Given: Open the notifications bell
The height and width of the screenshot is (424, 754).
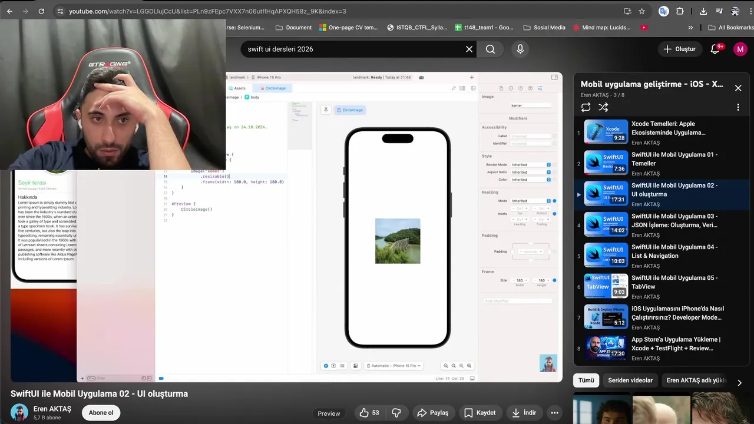Looking at the screenshot, I should (715, 49).
